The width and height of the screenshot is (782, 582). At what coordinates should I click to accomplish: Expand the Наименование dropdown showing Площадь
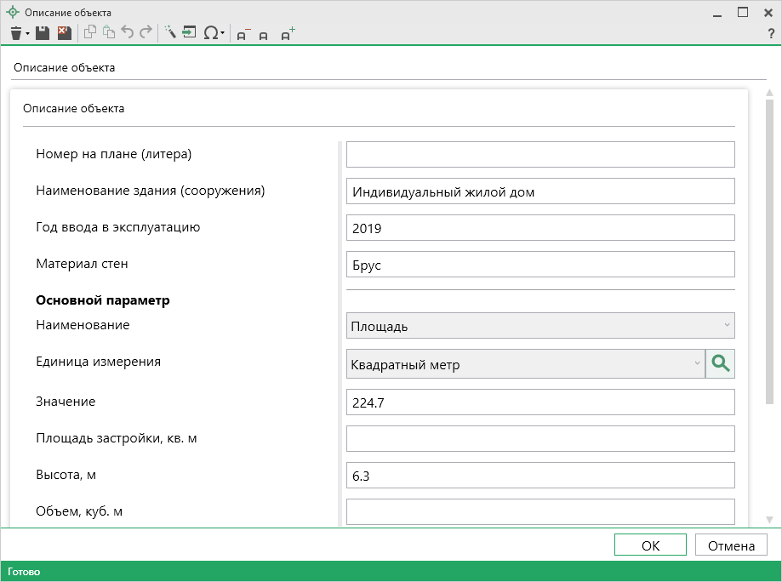pos(727,325)
